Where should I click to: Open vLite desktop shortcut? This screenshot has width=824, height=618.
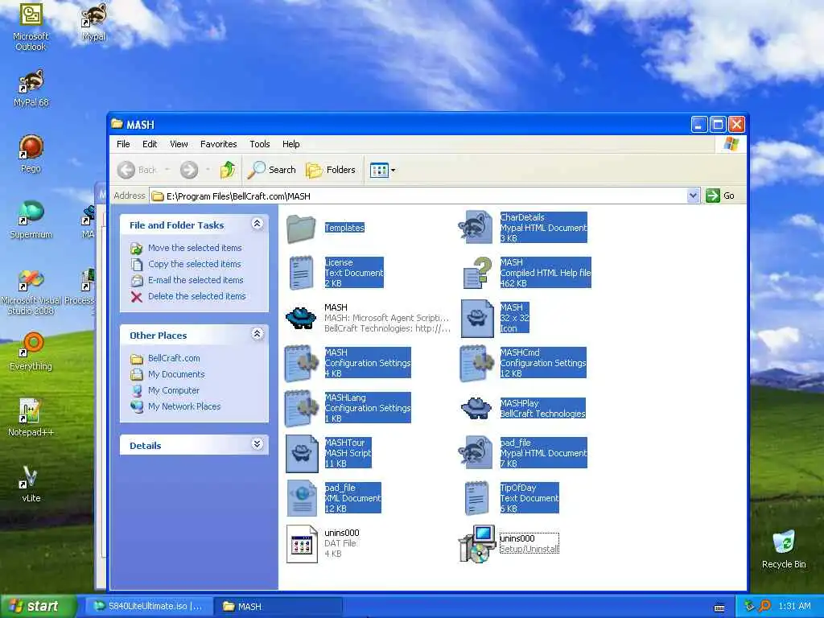[31, 484]
